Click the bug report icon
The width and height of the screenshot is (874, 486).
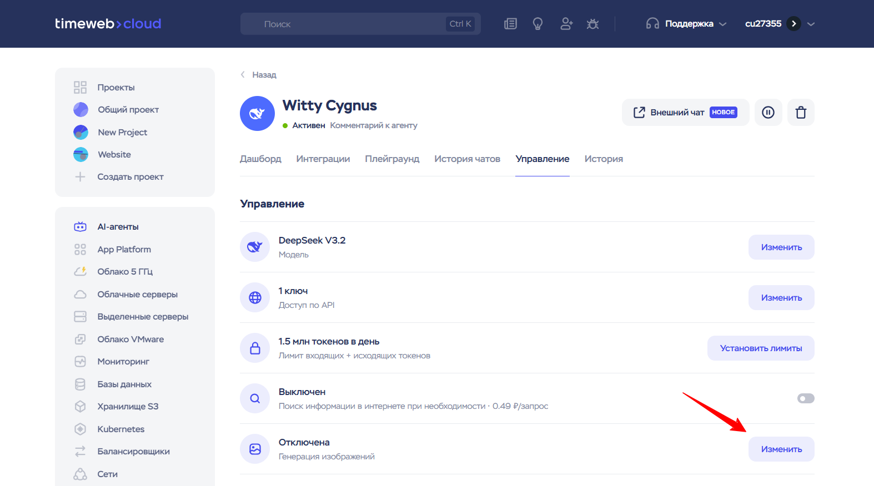[593, 24]
